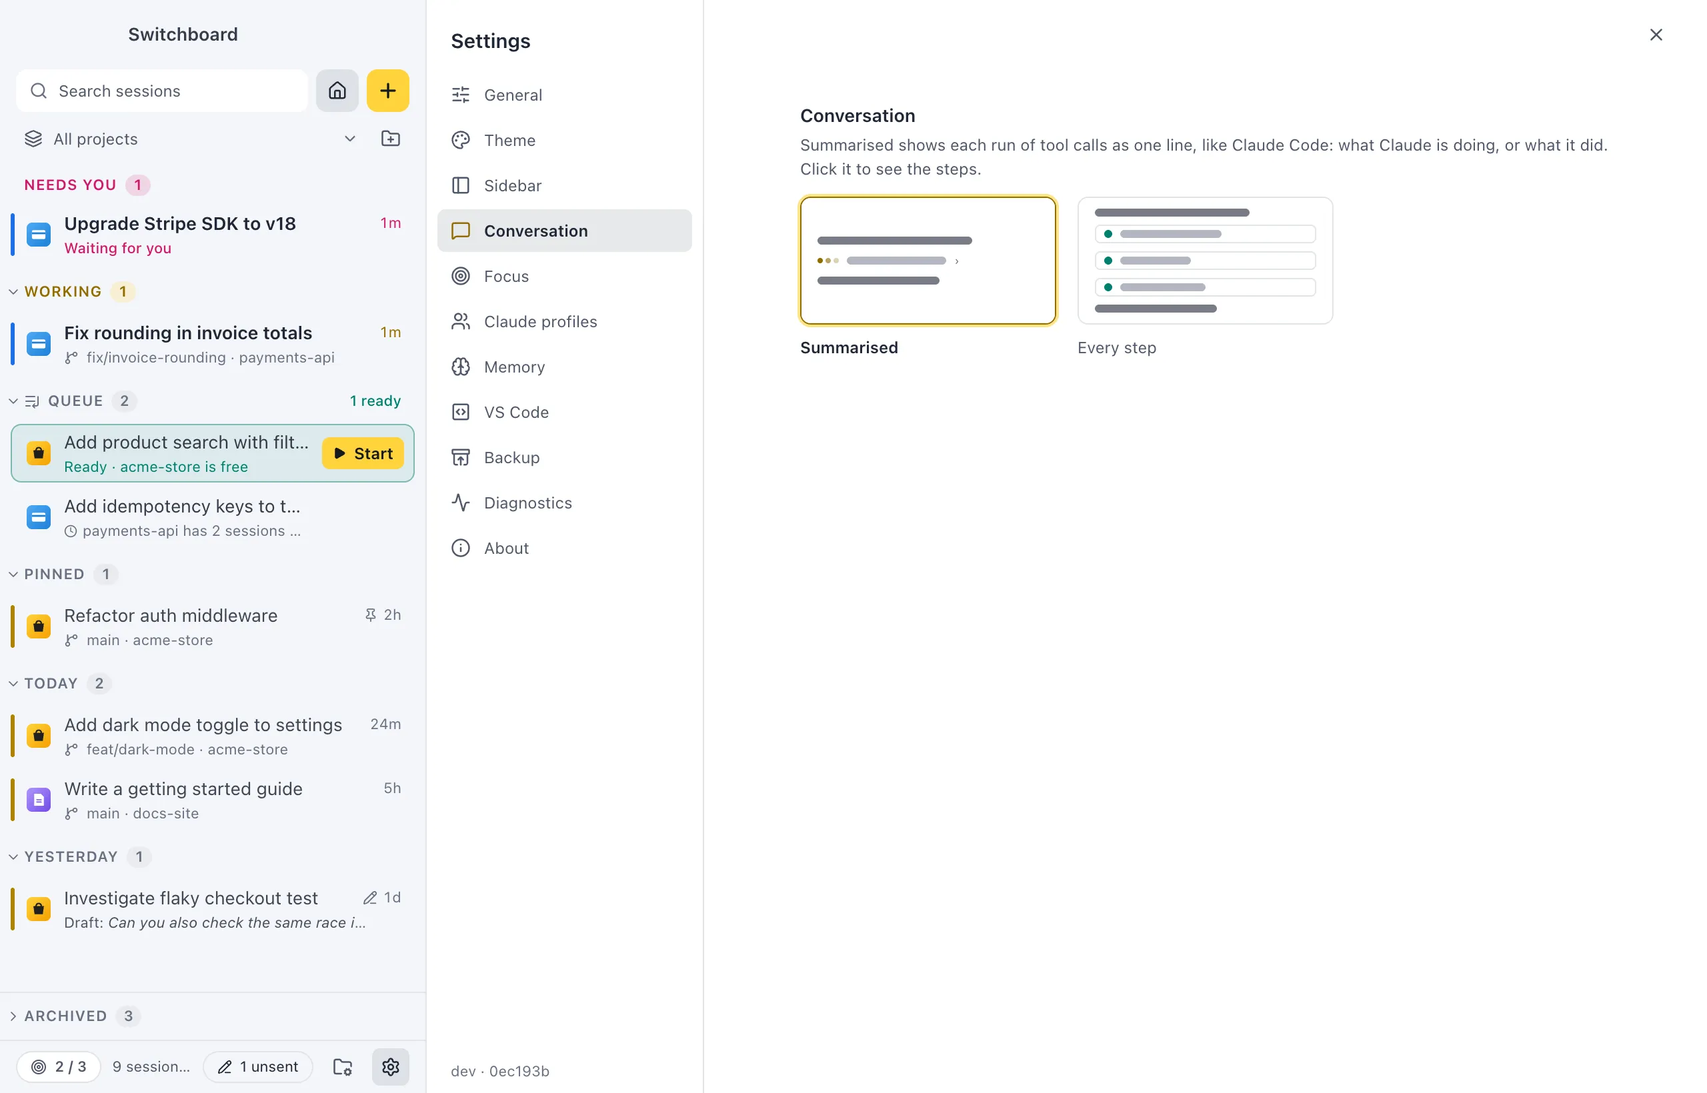Viewport: 1707px width, 1093px height.
Task: Click the 2 / 3 focus indicator
Action: 59,1067
